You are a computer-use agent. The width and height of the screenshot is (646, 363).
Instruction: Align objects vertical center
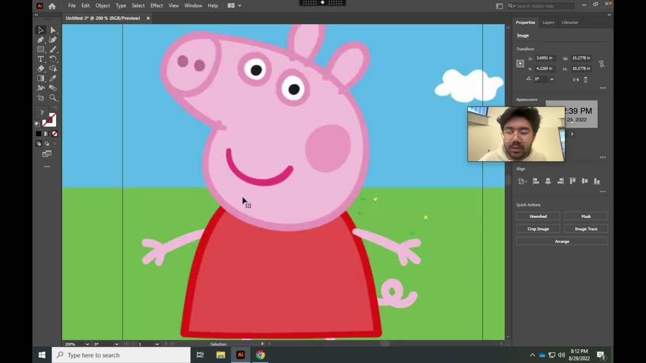click(x=584, y=181)
